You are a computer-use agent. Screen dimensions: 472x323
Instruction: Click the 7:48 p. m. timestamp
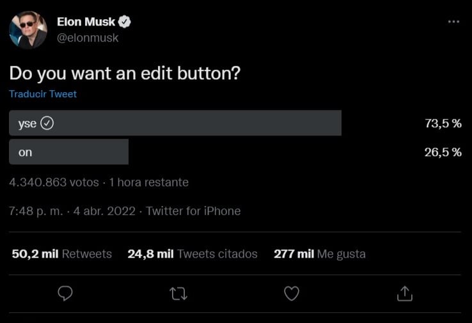(36, 211)
